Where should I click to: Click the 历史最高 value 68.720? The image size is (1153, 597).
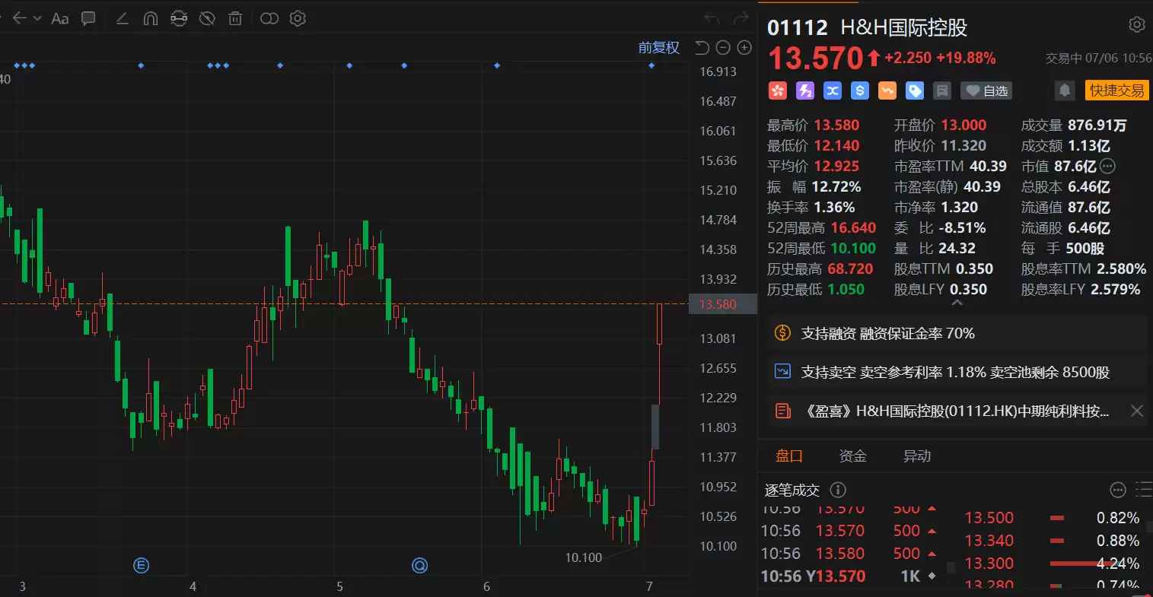pos(850,269)
